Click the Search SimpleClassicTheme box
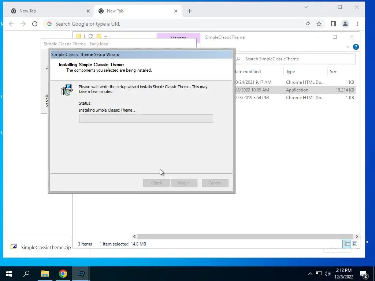The width and height of the screenshot is (375, 281). [x=295, y=59]
